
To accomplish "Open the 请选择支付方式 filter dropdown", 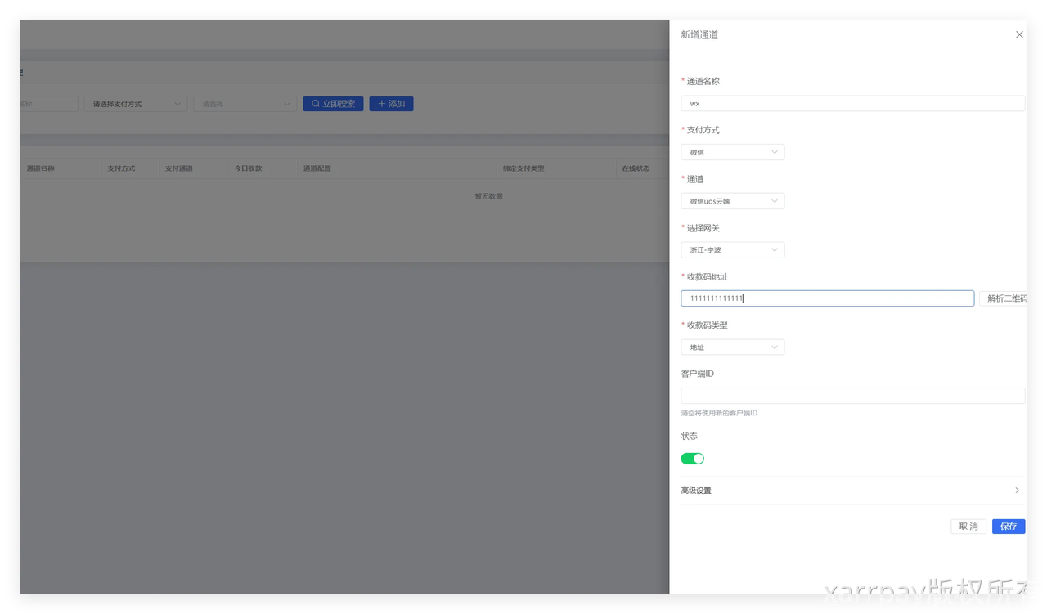I will click(136, 104).
